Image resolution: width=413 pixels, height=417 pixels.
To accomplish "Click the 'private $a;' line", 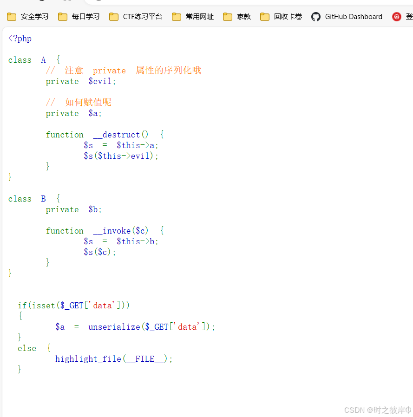I will (74, 113).
